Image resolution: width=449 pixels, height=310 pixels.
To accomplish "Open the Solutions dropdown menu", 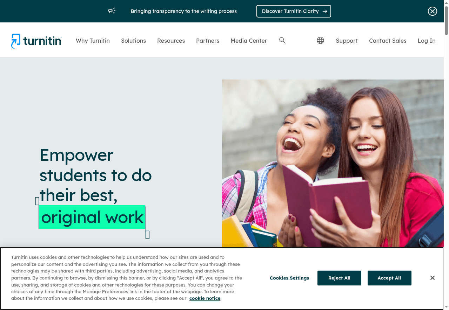I will [x=133, y=41].
